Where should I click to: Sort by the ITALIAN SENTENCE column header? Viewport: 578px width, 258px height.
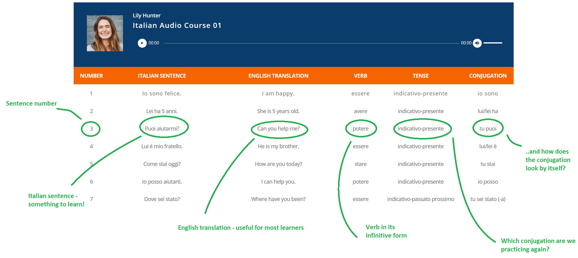point(162,76)
